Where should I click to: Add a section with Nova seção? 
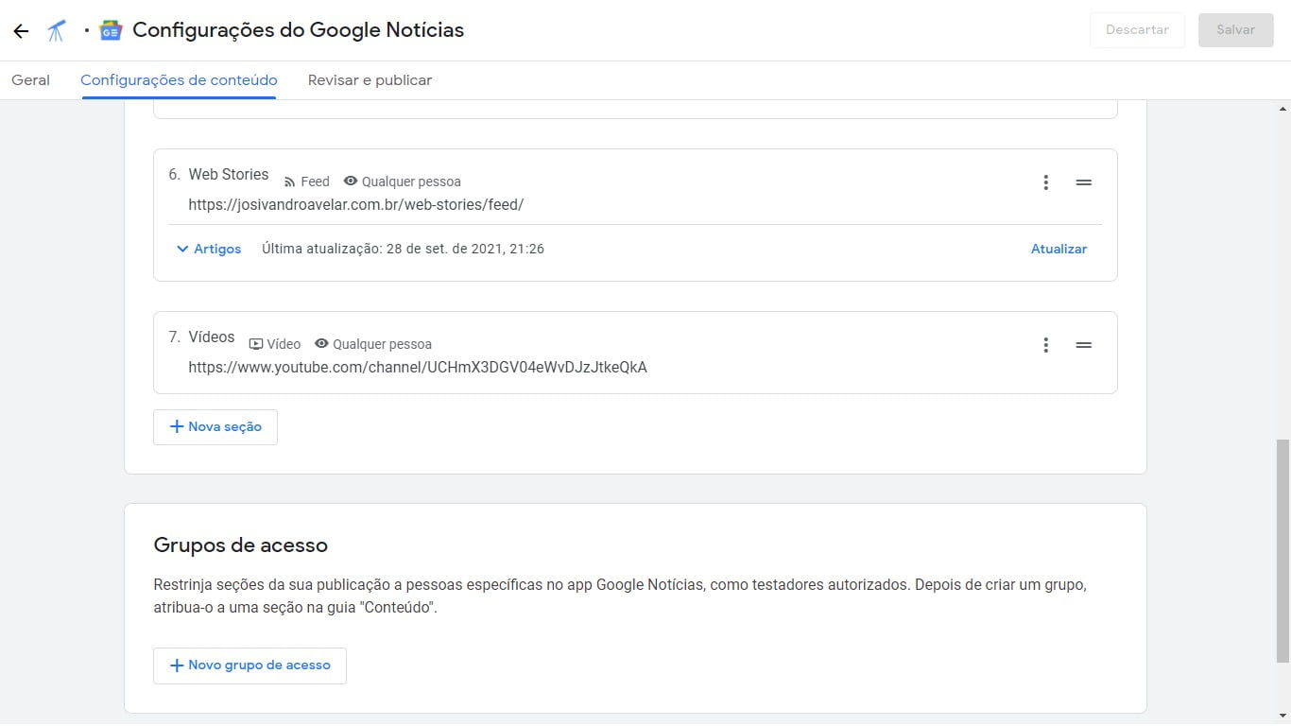(x=215, y=427)
